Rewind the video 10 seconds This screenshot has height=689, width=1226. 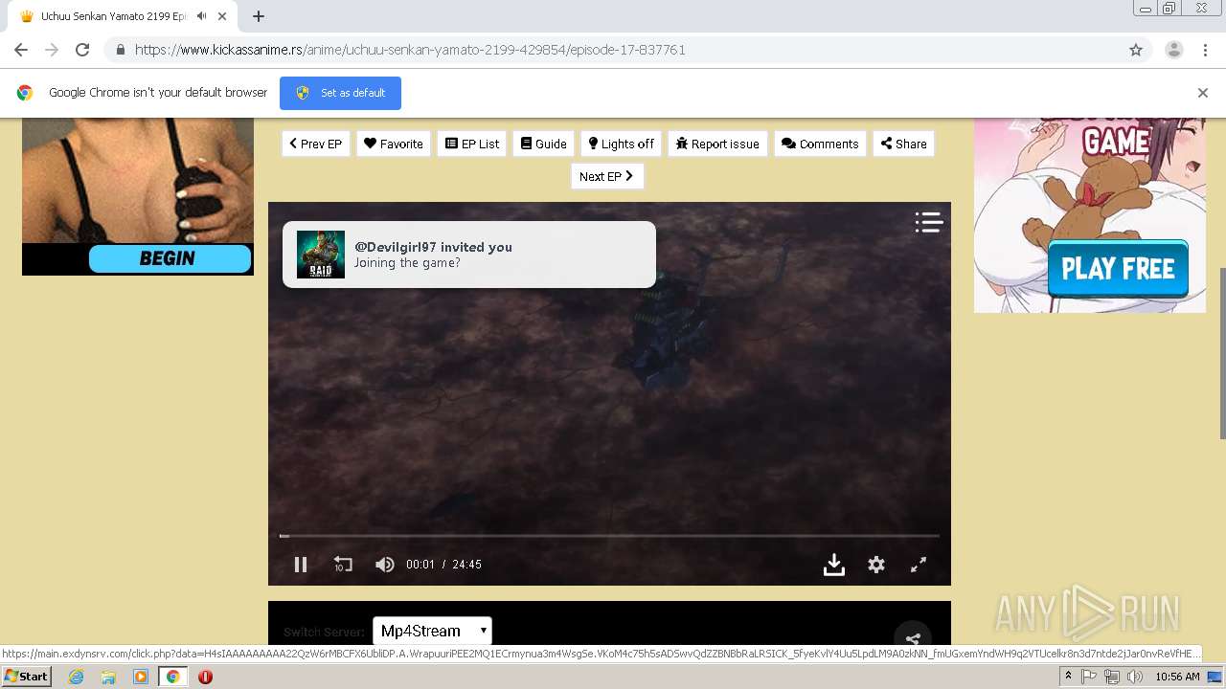[x=343, y=565]
